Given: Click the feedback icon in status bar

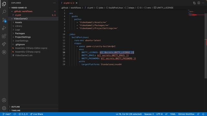Looking at the screenshot, I should (198, 114).
